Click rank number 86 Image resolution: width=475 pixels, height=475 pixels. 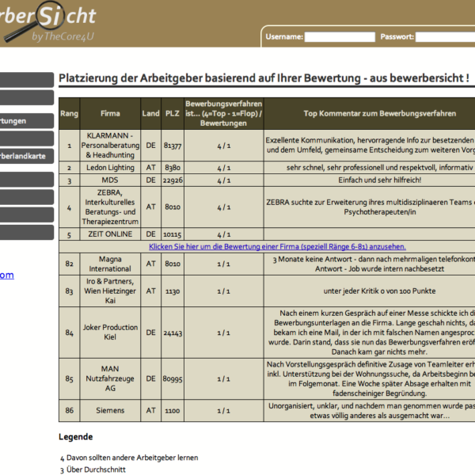[70, 410]
